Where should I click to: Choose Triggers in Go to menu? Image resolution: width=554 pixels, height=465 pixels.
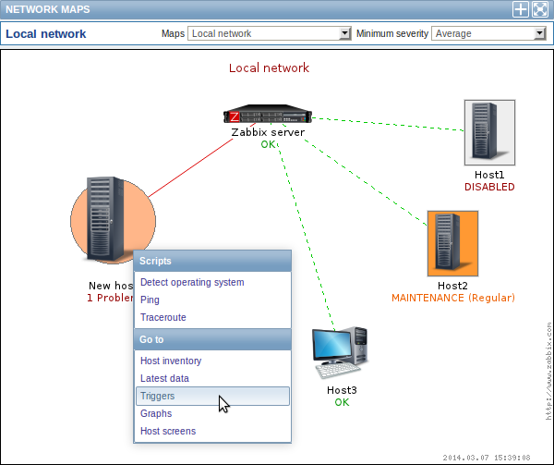212,396
